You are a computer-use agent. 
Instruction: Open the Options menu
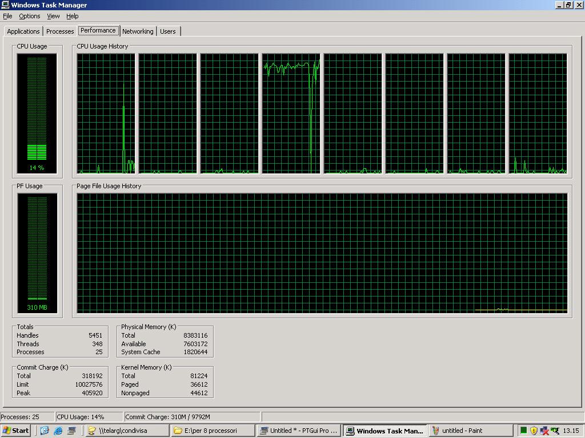pos(30,16)
